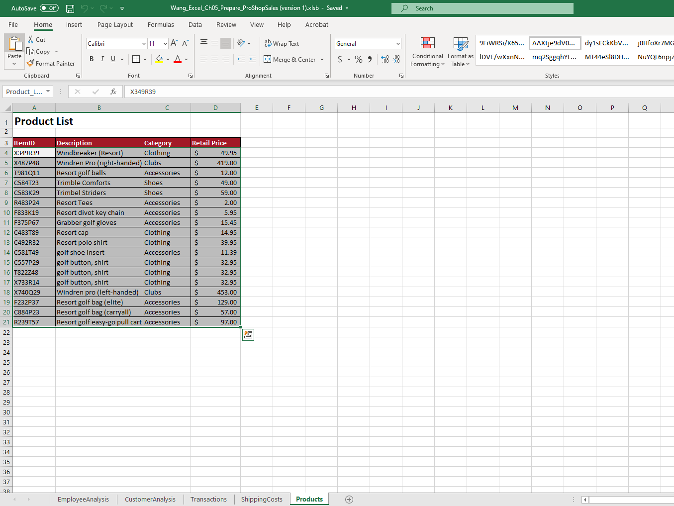Open the font size dropdown
The width and height of the screenshot is (674, 506).
165,44
